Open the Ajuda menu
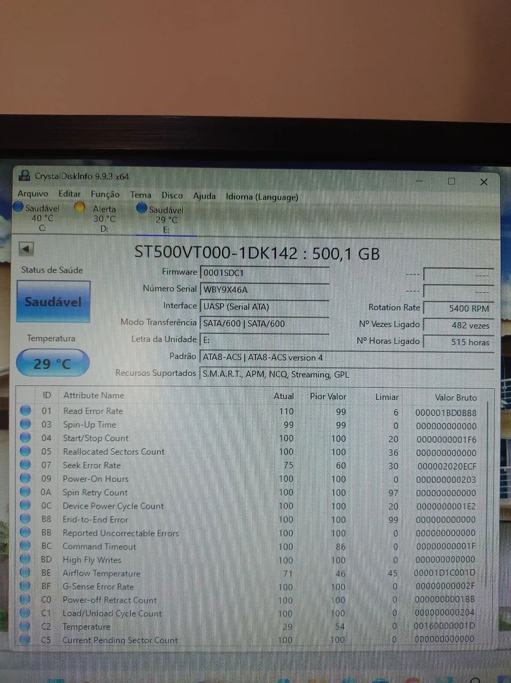511x683 pixels. pyautogui.click(x=204, y=196)
